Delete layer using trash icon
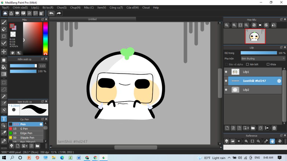 (x=274, y=128)
